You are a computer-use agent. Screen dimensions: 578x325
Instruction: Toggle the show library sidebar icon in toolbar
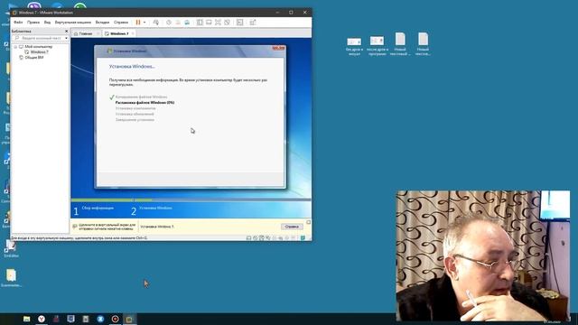pos(200,23)
